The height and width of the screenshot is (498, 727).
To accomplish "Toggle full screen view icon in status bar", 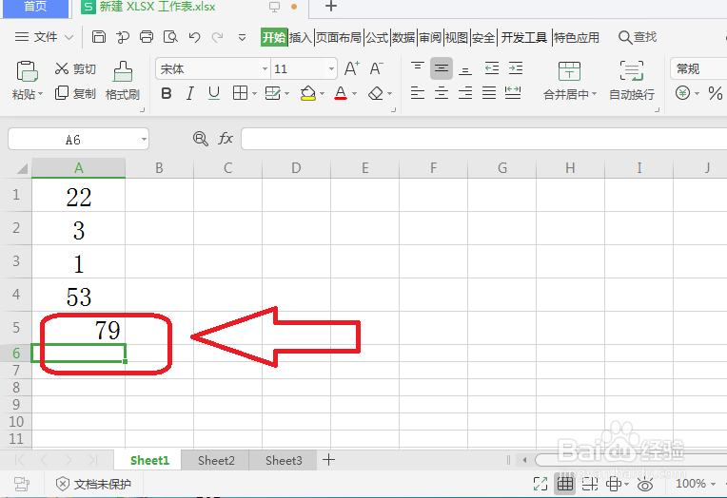I will (x=540, y=484).
